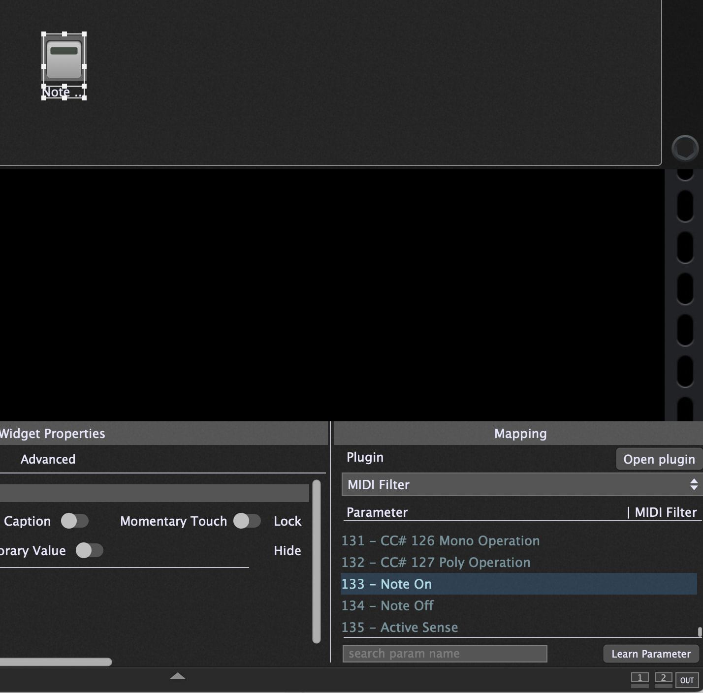Viewport: 703px width, 693px height.
Task: Toggle the Caption switch
Action: point(75,521)
